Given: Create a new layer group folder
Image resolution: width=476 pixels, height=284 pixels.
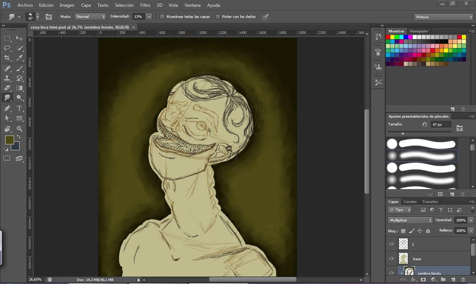Looking at the screenshot, I should pos(443,280).
